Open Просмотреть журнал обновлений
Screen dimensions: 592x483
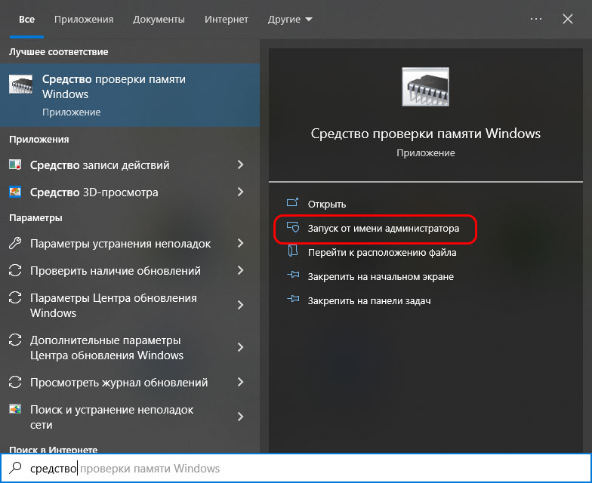click(x=119, y=382)
